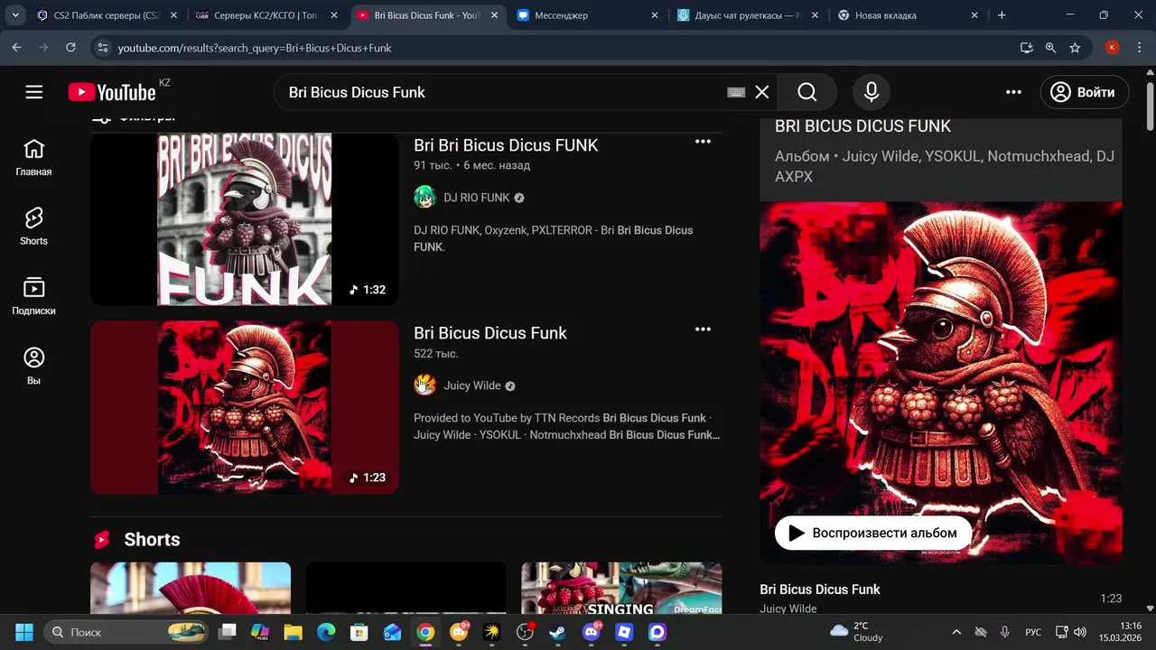This screenshot has height=650, width=1156.
Task: Open Chrome three-dot menu
Action: [1140, 47]
